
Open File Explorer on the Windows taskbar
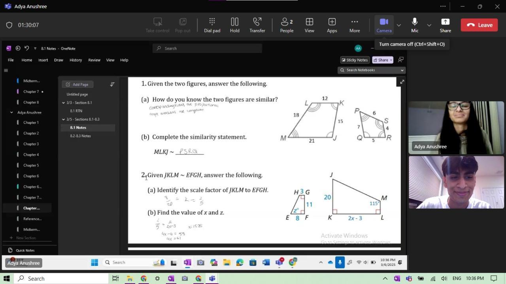click(x=130, y=278)
